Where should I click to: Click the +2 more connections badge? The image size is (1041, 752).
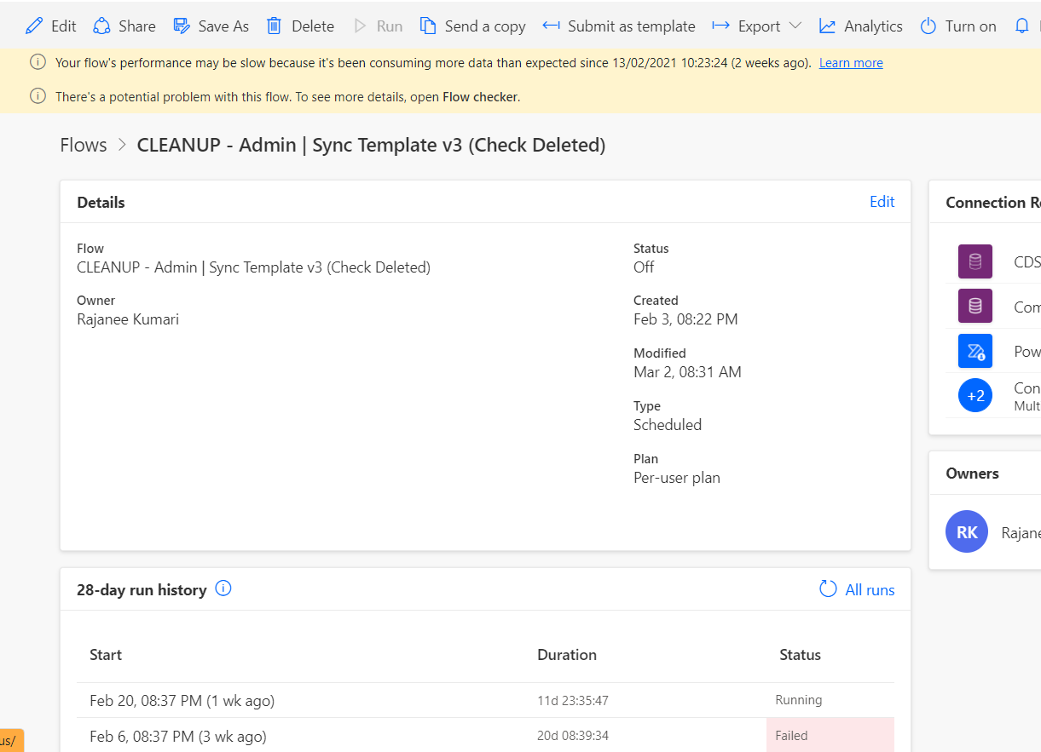point(975,395)
